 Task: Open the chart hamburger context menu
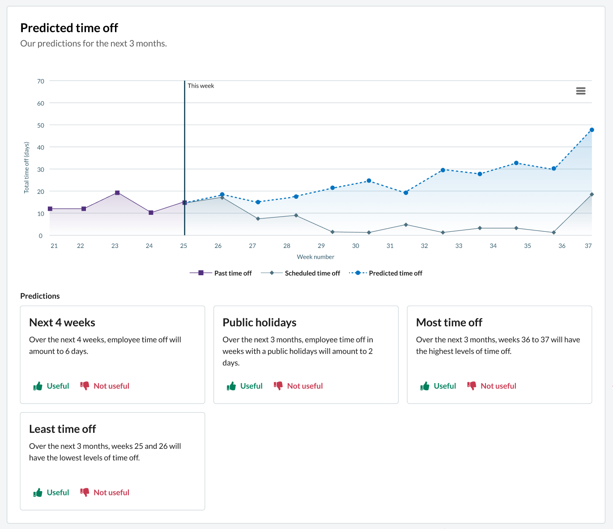coord(580,91)
